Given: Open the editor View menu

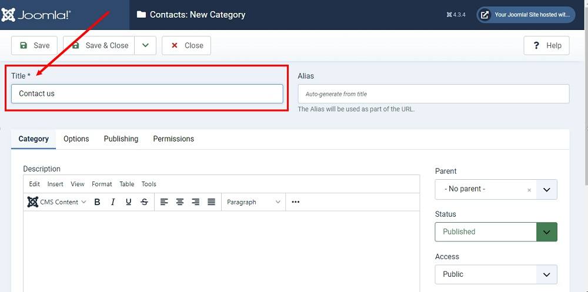Looking at the screenshot, I should coord(78,184).
